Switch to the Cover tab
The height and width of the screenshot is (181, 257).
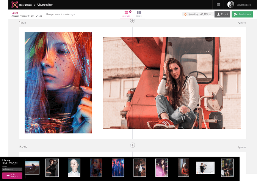139,14
